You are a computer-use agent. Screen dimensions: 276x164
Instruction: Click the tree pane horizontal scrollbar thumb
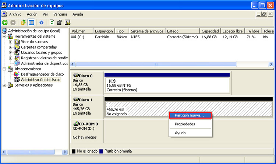(x=31, y=152)
